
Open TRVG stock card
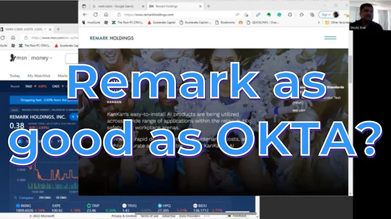(137, 208)
